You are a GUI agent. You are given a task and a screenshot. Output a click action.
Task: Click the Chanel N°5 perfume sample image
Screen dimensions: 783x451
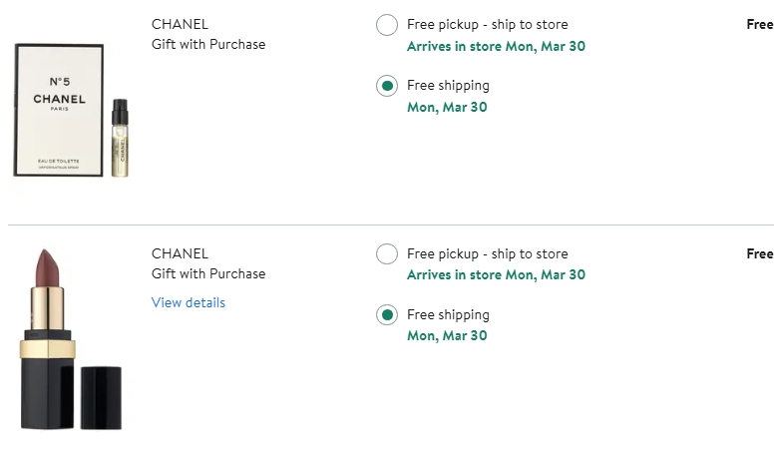point(60,110)
